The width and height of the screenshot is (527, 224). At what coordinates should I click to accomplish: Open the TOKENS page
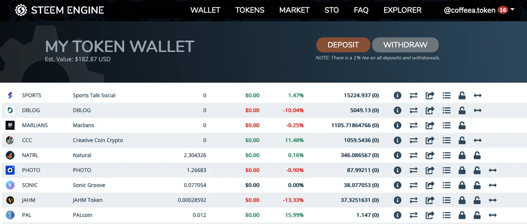coord(250,10)
